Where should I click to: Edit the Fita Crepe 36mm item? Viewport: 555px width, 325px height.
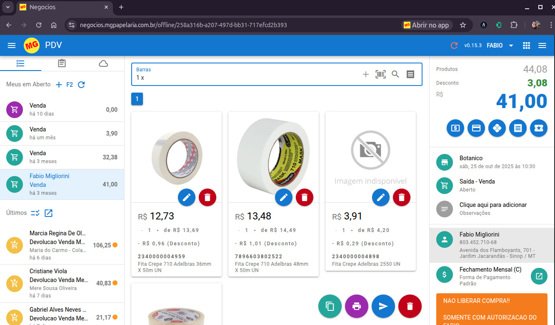pyautogui.click(x=187, y=197)
